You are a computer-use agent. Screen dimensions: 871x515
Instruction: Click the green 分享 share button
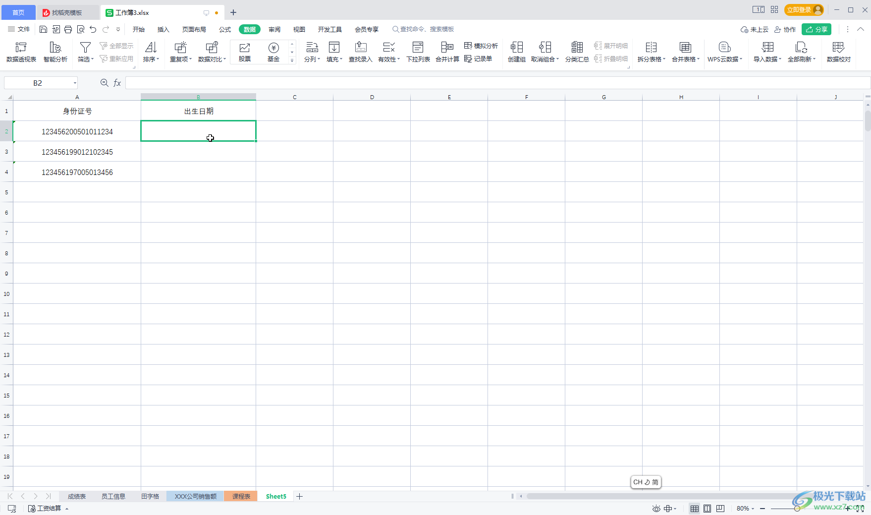pos(817,29)
